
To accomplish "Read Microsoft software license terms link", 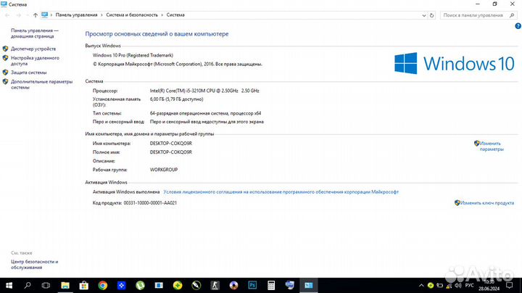I will pyautogui.click(x=281, y=191).
